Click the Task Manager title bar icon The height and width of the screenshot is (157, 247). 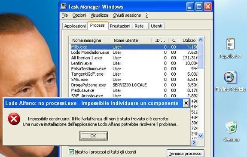click(x=63, y=6)
